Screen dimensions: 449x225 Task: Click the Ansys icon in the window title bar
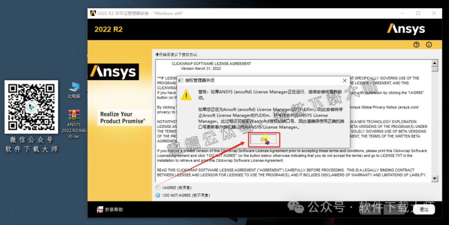point(93,13)
